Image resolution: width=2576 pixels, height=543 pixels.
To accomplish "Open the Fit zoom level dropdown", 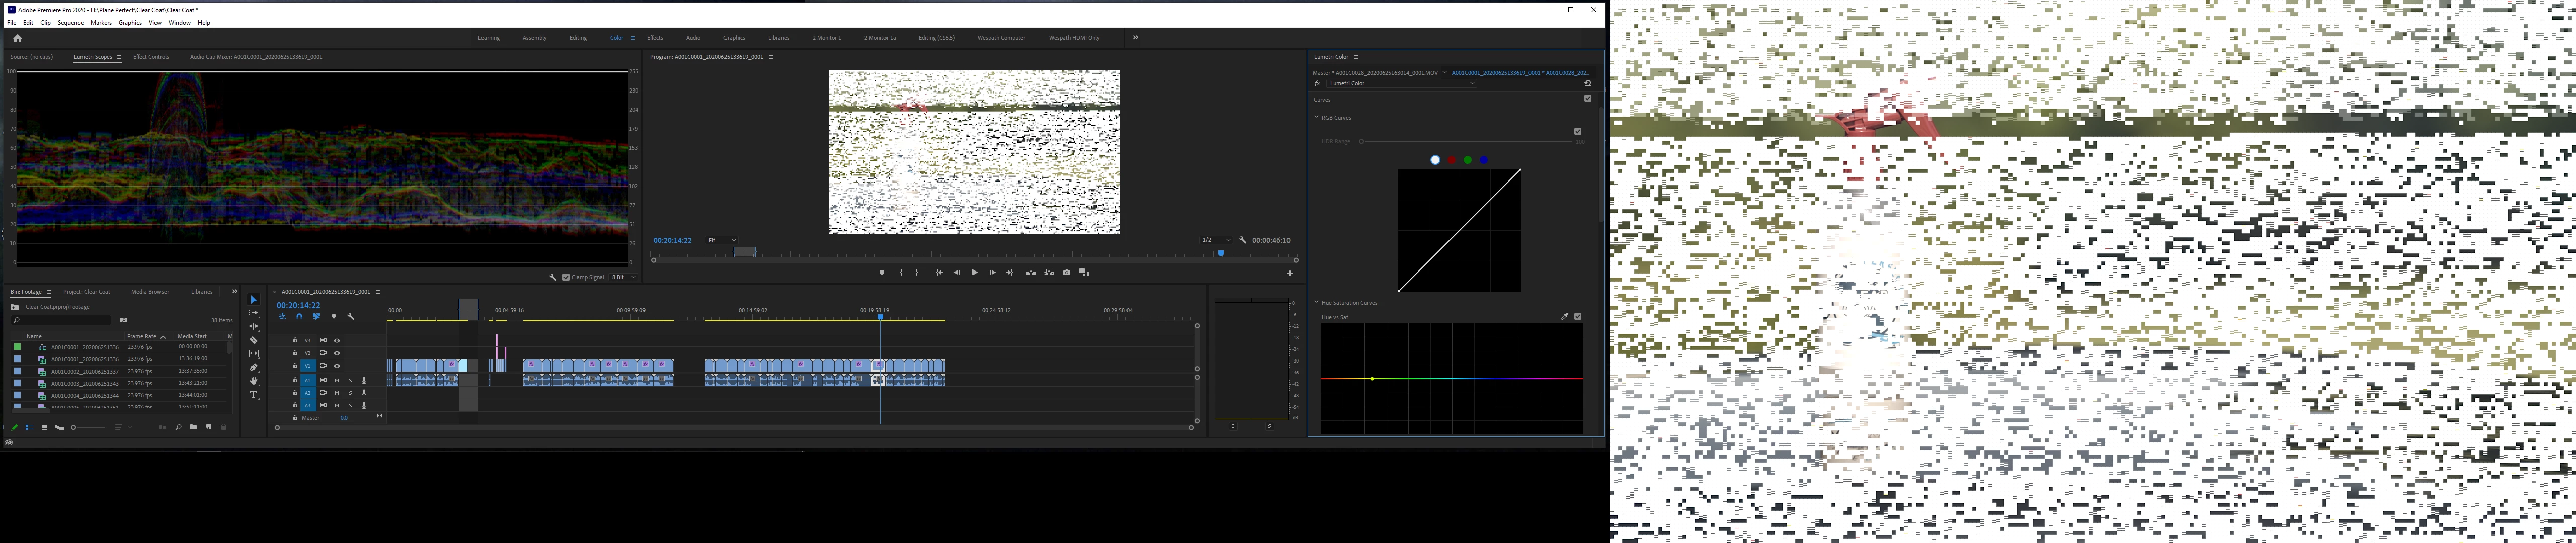I will [722, 240].
